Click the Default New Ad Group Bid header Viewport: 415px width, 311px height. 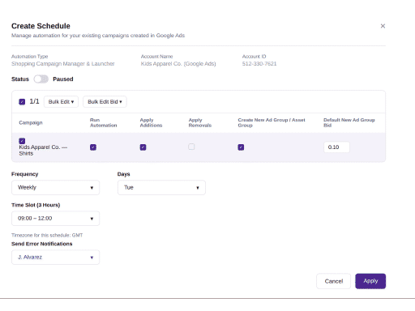(349, 122)
